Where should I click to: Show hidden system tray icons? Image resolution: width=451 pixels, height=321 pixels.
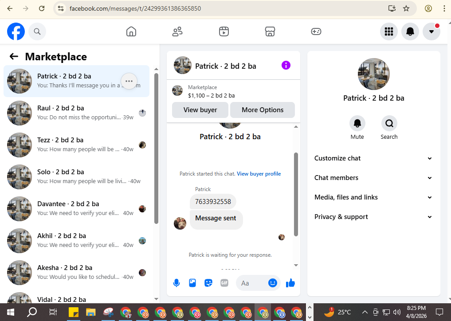pos(365,312)
